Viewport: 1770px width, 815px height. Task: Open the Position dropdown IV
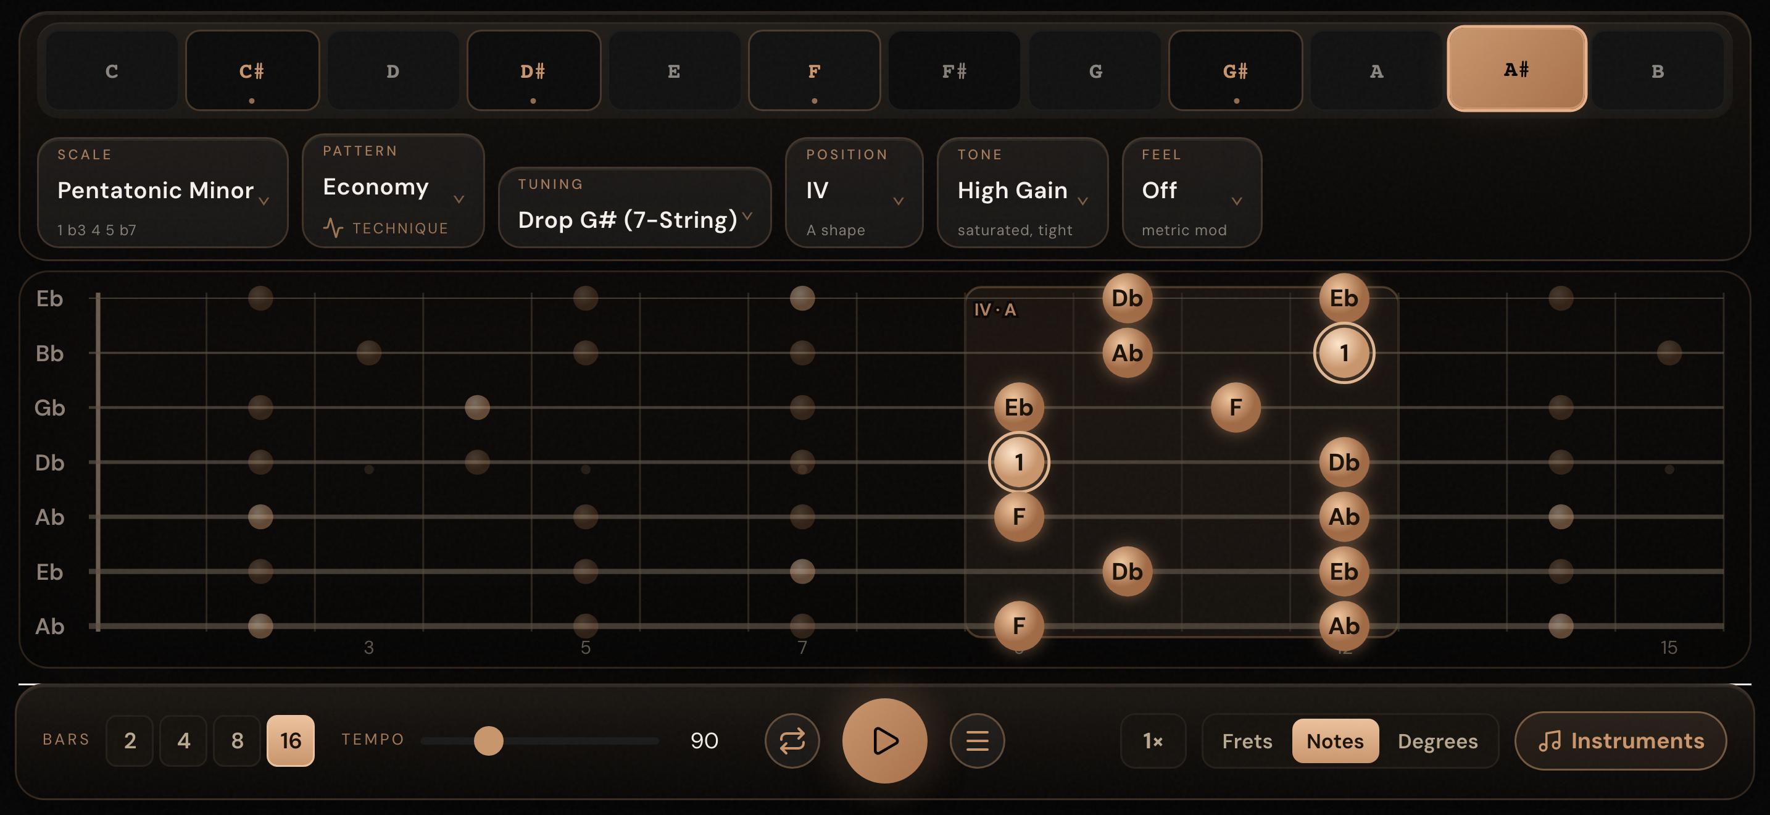854,192
